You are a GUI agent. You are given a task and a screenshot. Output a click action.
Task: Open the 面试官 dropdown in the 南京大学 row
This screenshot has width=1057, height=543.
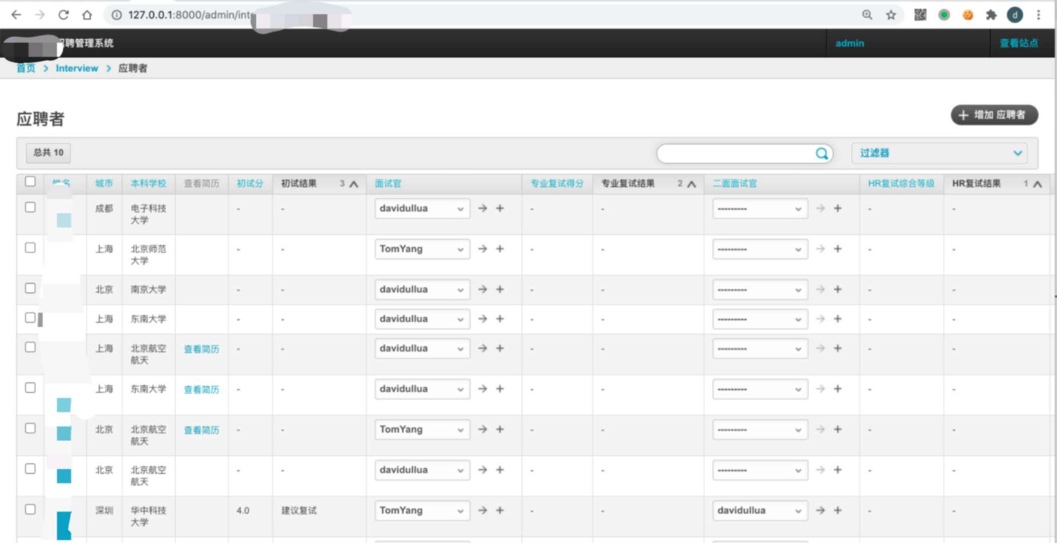[x=422, y=290]
